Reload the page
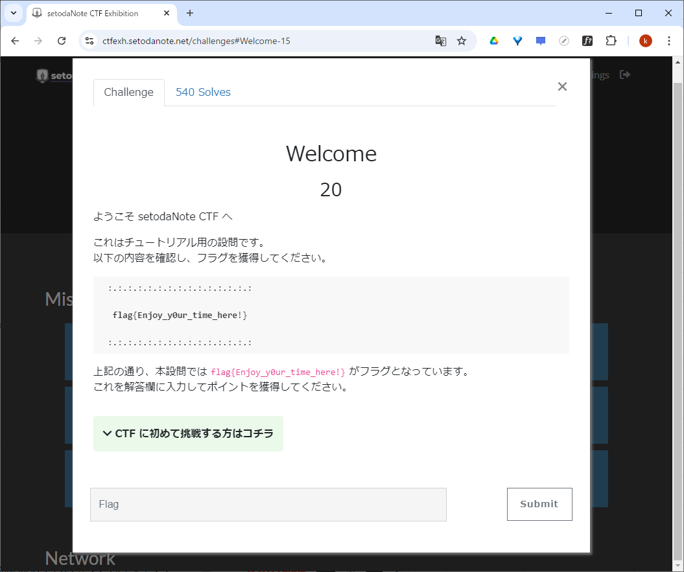This screenshot has height=572, width=684. coord(62,41)
